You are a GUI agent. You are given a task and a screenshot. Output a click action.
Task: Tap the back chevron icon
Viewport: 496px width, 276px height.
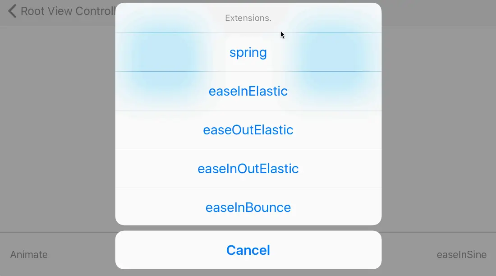tap(11, 11)
